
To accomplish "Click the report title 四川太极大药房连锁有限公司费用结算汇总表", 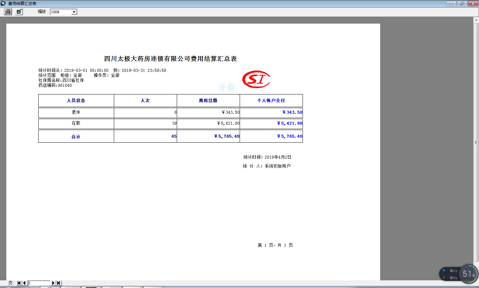I will point(170,59).
